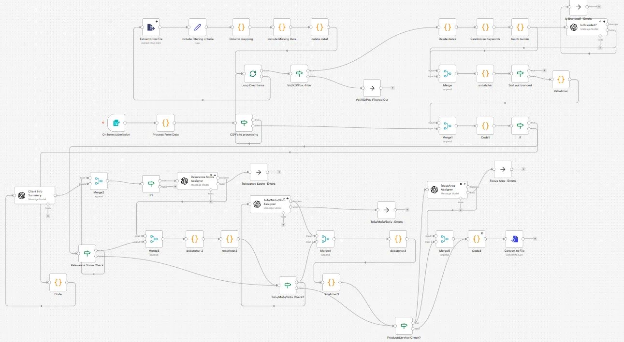Click the CSV's to processing filter node
Viewport: 624px width, 342px height.
(244, 123)
